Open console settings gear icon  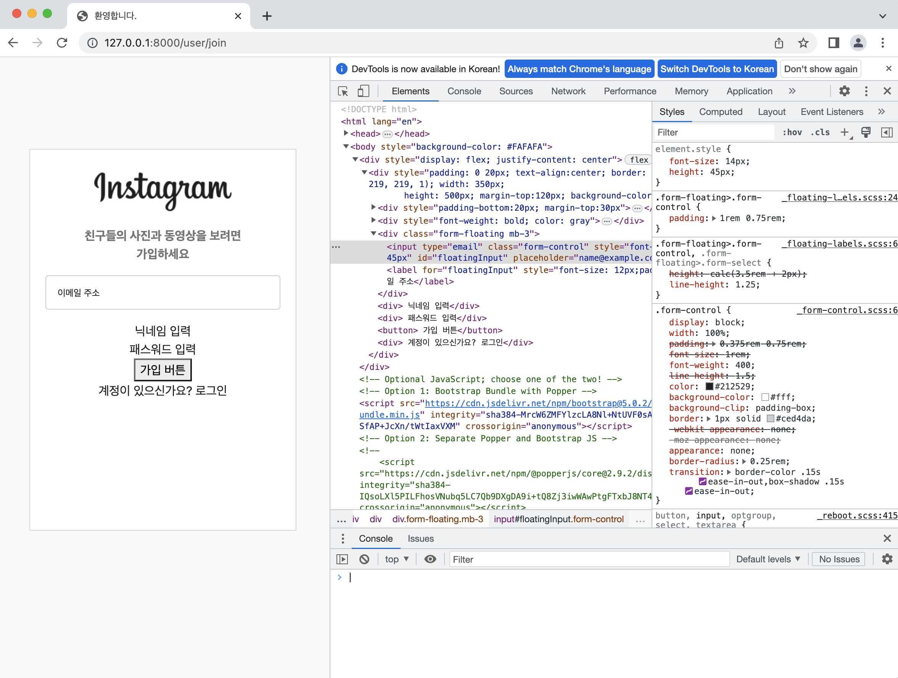coord(887,559)
